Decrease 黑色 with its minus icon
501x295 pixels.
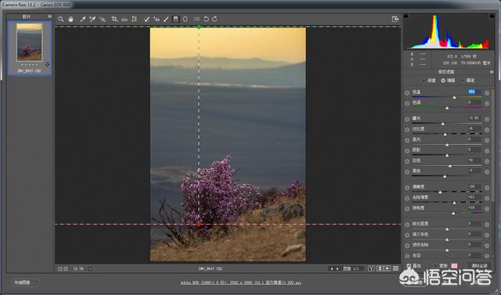point(407,172)
